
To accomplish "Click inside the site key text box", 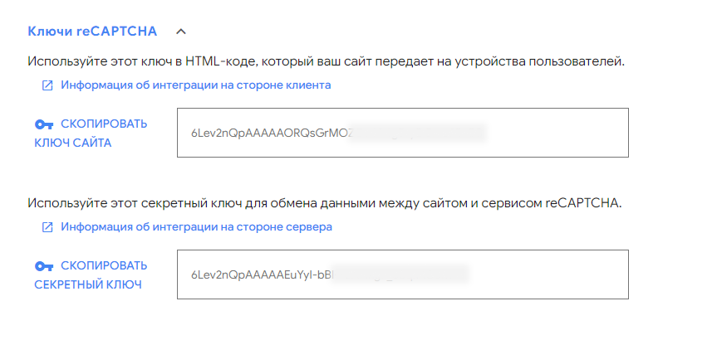I will point(403,133).
